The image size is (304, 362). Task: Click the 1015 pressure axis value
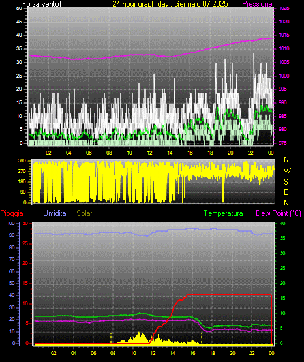click(284, 35)
